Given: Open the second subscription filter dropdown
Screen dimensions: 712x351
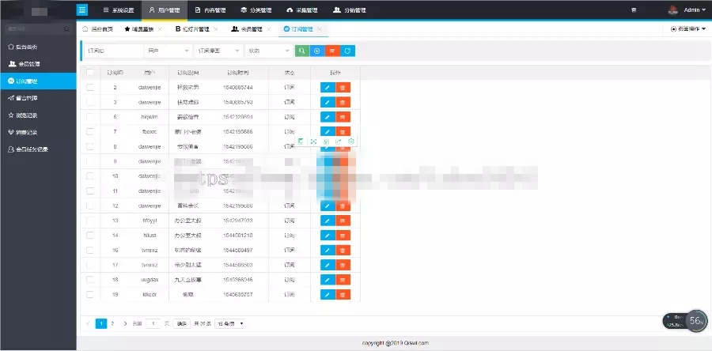Looking at the screenshot, I should click(x=218, y=51).
